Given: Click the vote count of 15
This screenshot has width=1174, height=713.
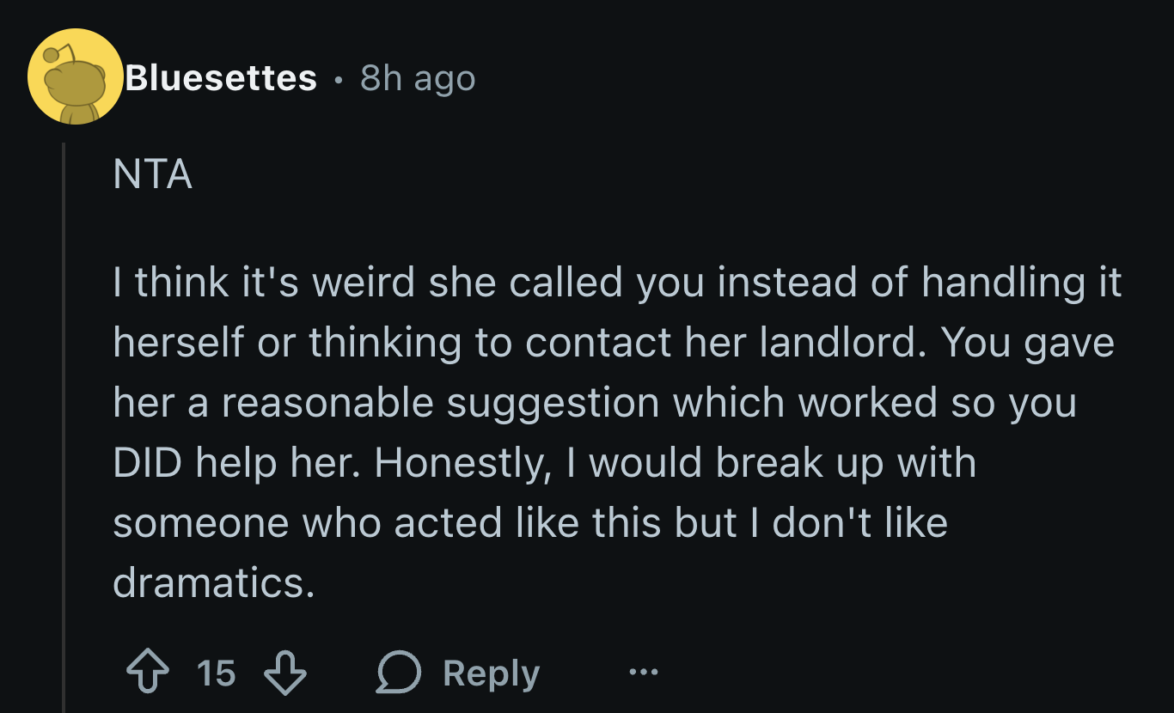Looking at the screenshot, I should [216, 673].
